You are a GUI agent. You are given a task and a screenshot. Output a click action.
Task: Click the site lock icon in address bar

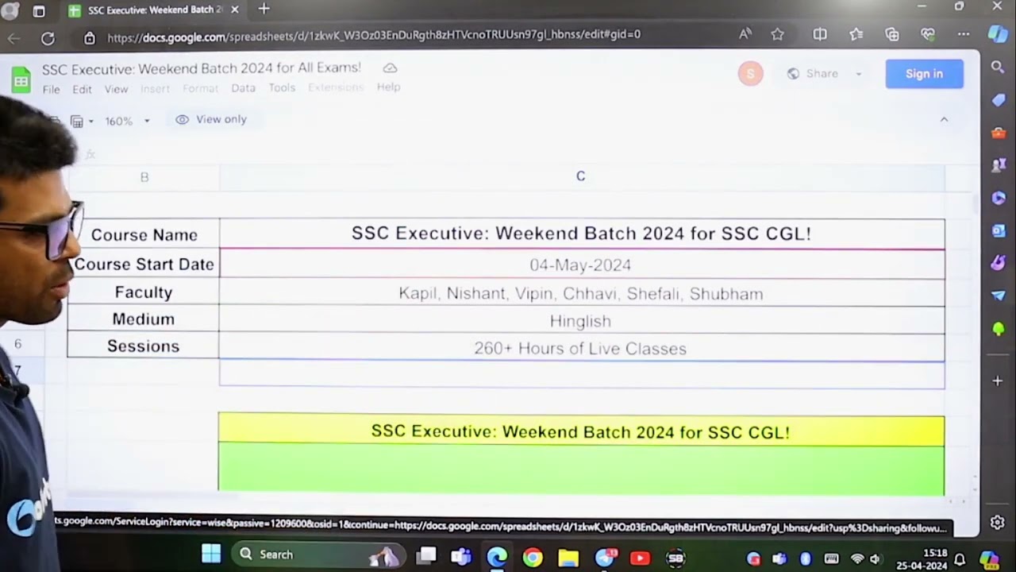90,37
